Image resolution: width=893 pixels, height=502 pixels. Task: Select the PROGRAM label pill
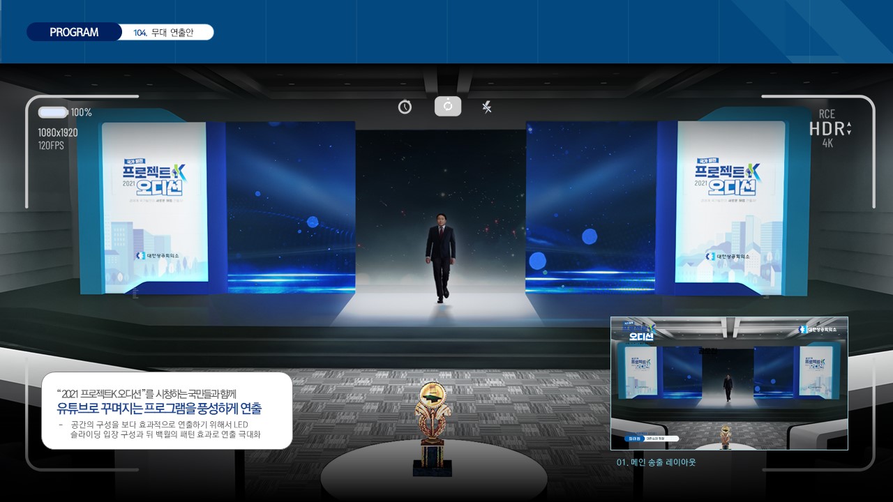74,32
